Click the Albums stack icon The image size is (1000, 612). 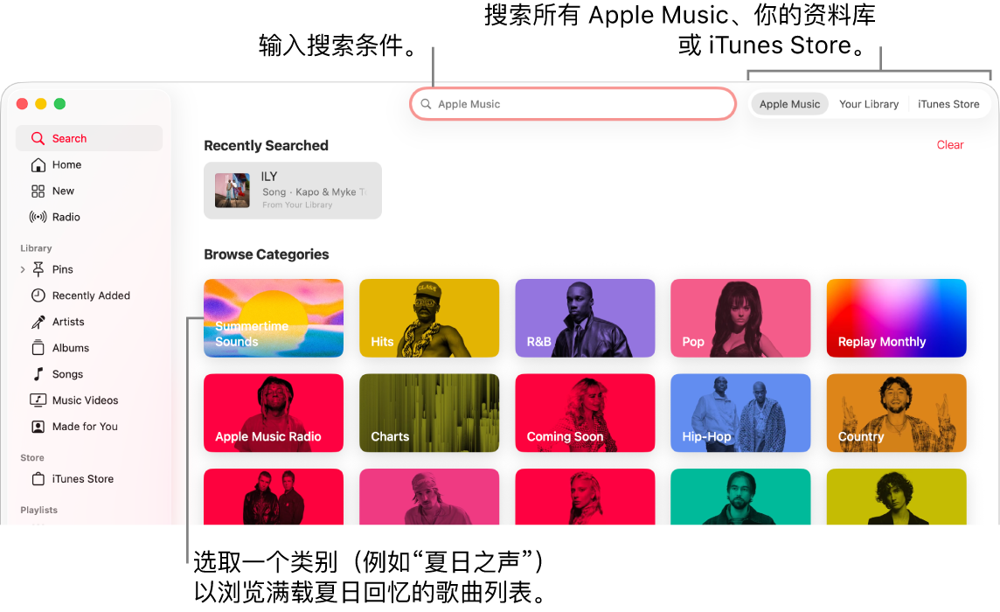[x=38, y=348]
